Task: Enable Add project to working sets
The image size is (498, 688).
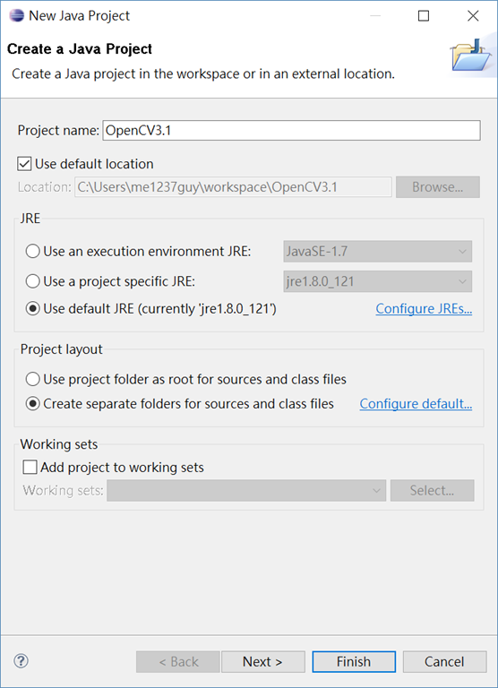Action: pyautogui.click(x=30, y=468)
